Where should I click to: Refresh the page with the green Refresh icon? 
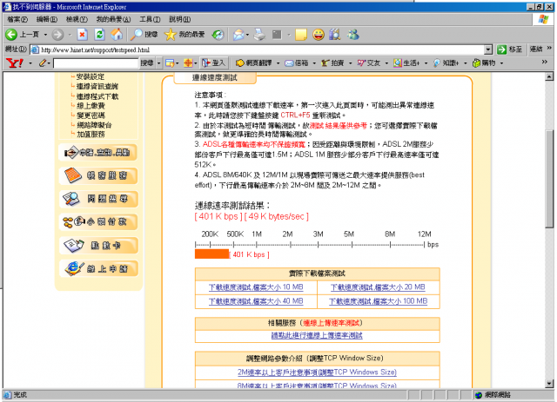(x=99, y=35)
